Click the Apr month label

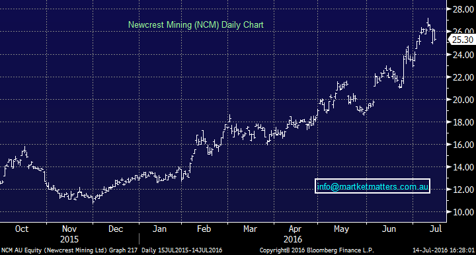(x=295, y=229)
